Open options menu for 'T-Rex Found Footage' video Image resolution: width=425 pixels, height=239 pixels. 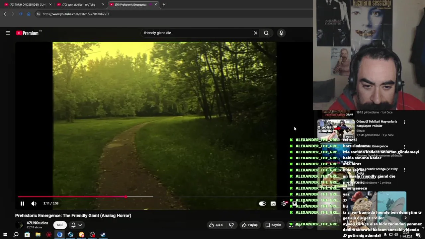pos(404,170)
